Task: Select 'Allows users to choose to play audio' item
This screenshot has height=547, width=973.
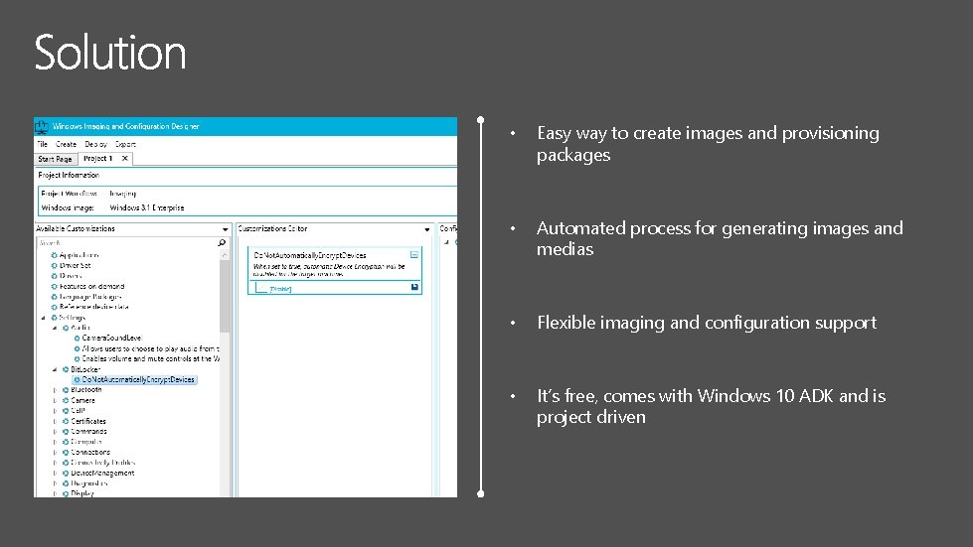Action: pos(151,348)
